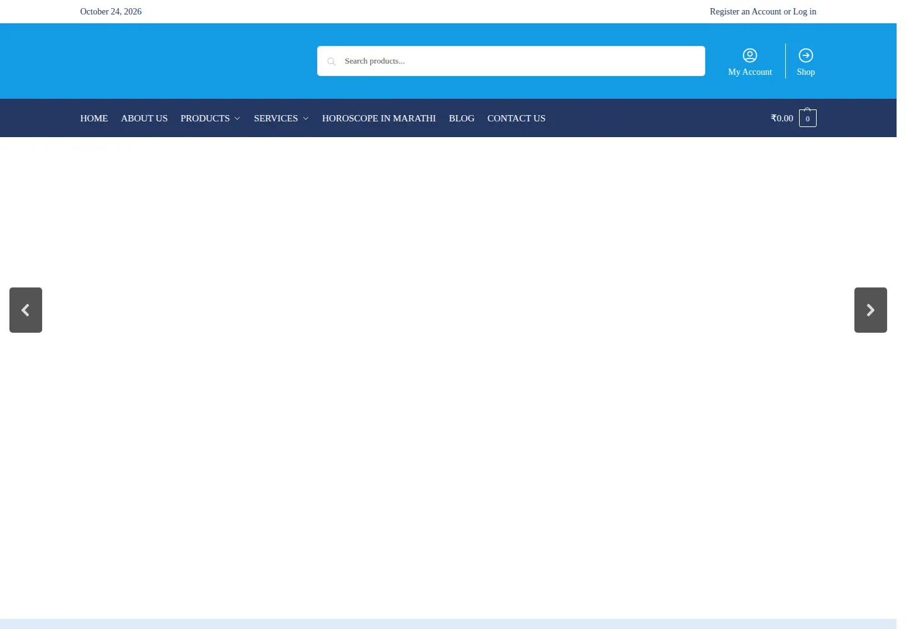Open the About Us menu item
Image resolution: width=906 pixels, height=629 pixels.
(x=144, y=118)
